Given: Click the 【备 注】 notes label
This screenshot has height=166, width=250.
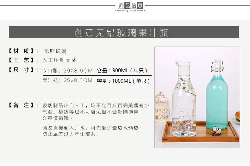Looking at the screenshot, I should pyautogui.click(x=21, y=105).
